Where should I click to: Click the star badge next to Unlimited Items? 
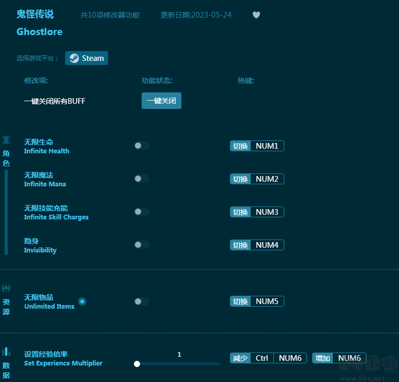coord(82,301)
